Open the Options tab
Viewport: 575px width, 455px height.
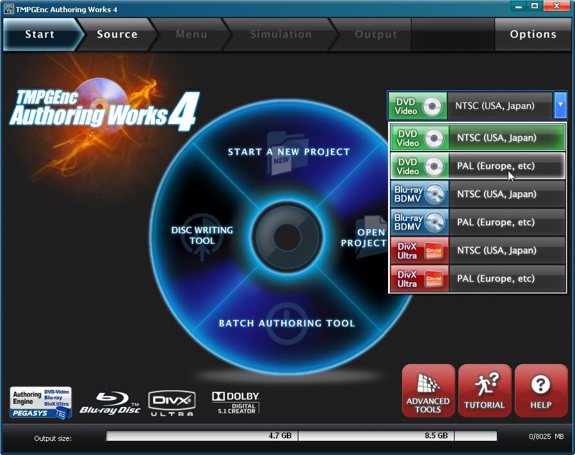[533, 35]
